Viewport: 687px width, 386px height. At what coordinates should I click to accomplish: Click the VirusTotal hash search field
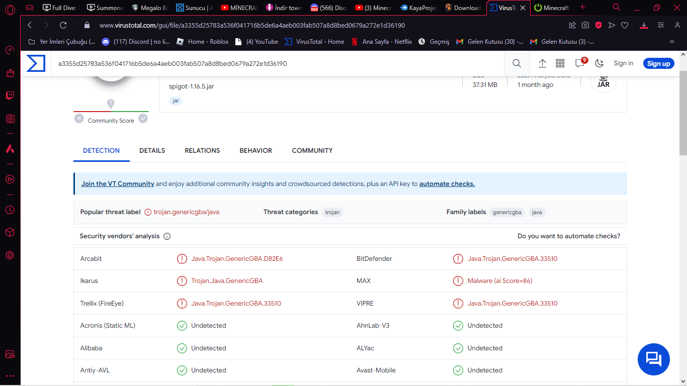pos(278,64)
